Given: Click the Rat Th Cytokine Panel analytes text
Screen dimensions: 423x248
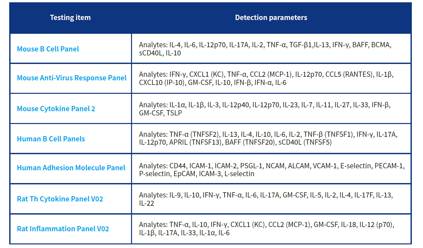Looking at the screenshot, I should pos(266,199).
